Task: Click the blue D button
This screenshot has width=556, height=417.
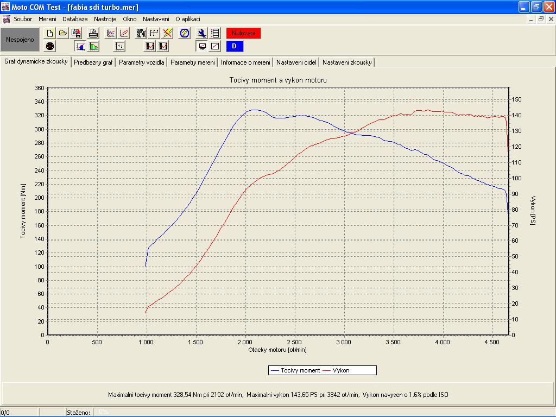Action: tap(235, 46)
